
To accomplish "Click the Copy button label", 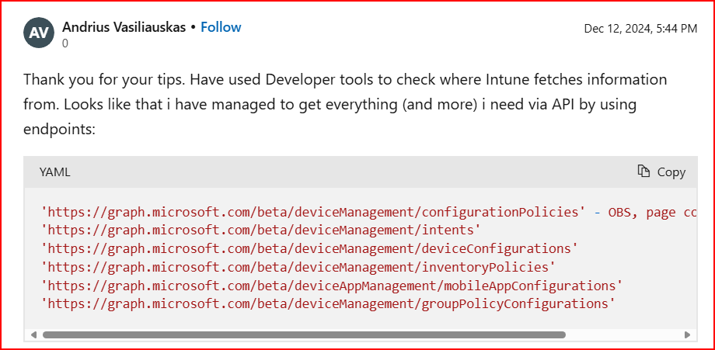I will click(x=671, y=172).
